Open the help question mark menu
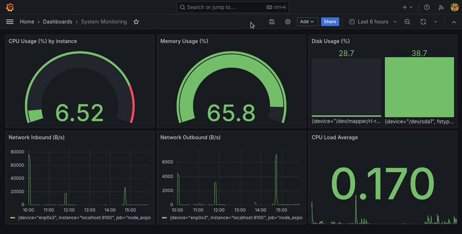The height and width of the screenshot is (234, 462). [427, 7]
